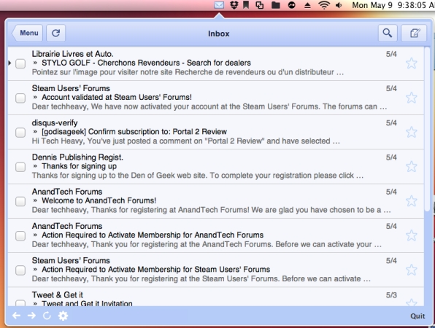The height and width of the screenshot is (328, 435).
Task: Click the inbox vertical scrollbar
Action: click(427, 129)
